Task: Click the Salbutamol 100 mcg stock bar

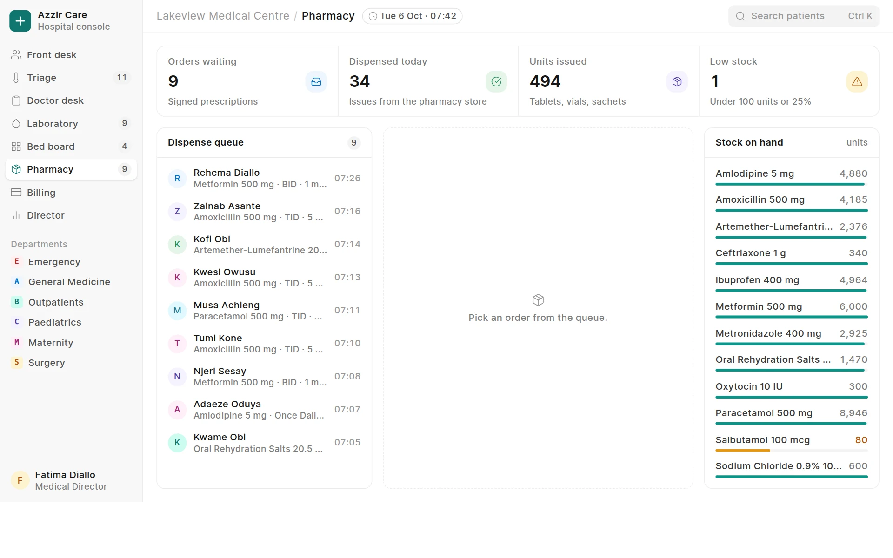Action: pos(792,450)
